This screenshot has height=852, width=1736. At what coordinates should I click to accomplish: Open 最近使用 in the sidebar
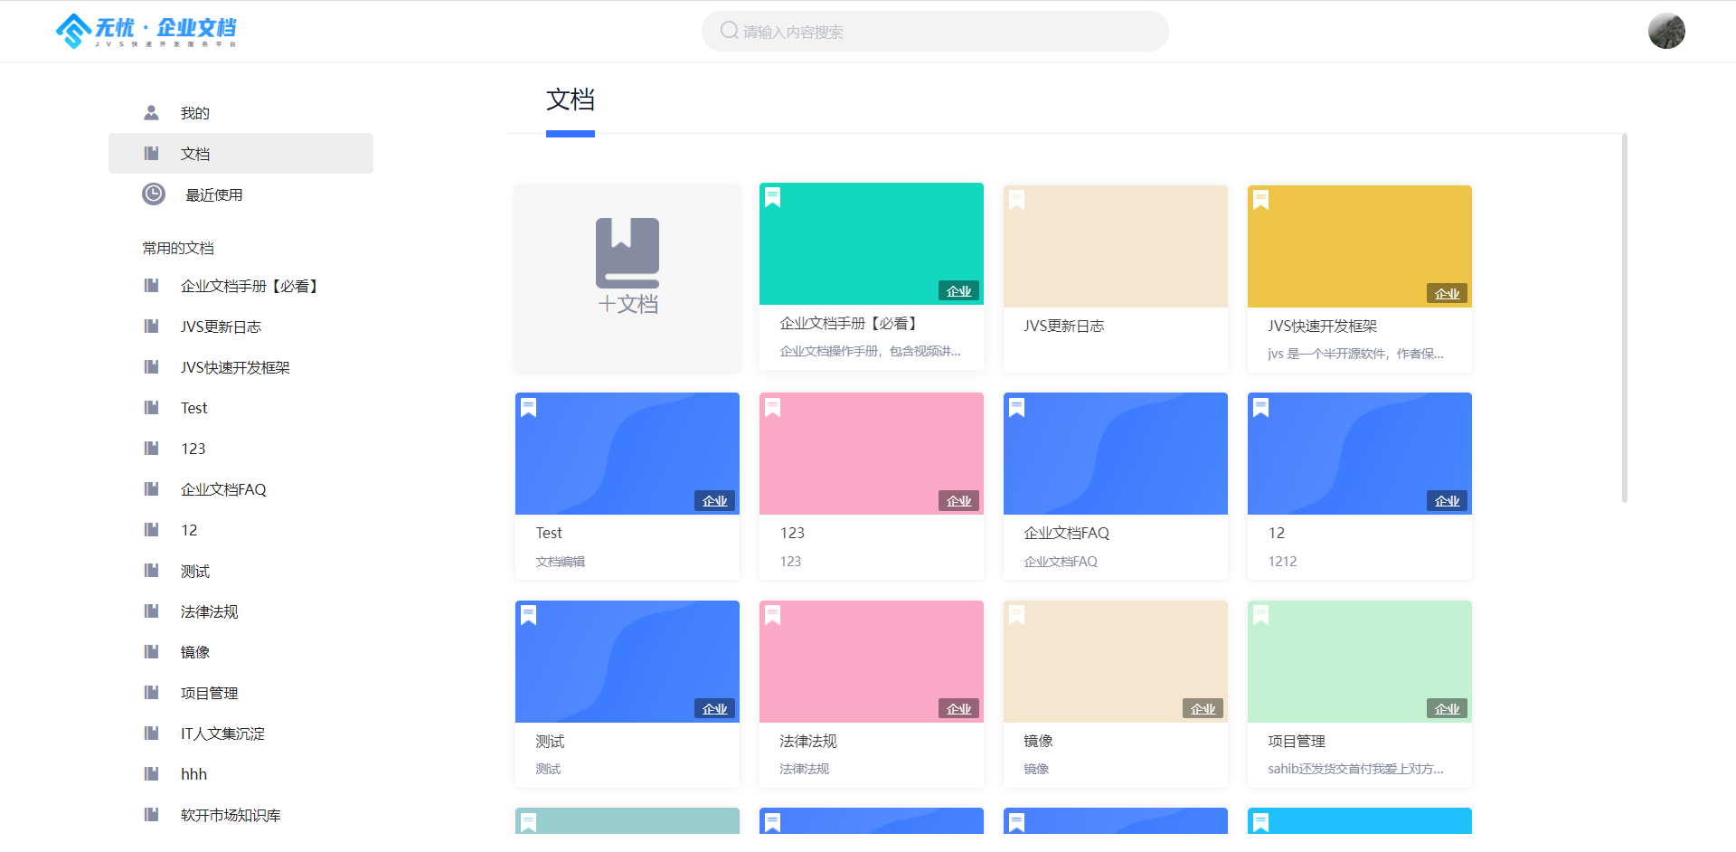click(214, 194)
